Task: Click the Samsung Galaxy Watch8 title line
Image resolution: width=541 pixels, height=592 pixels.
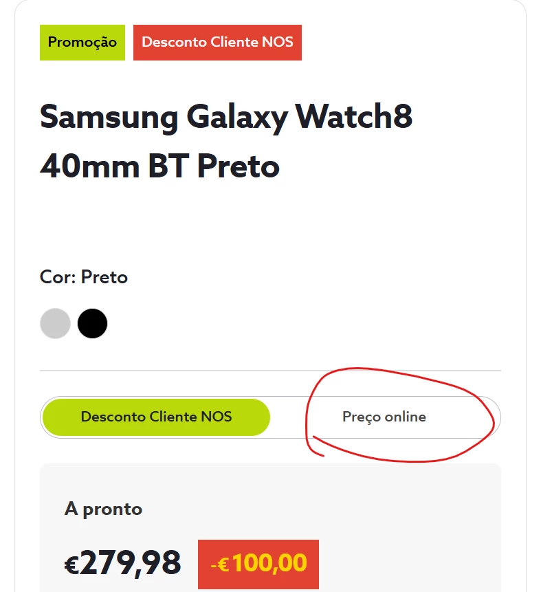Action: point(226,118)
